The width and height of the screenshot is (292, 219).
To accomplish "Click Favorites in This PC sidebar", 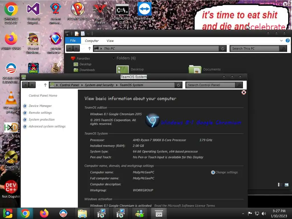I will (x=83, y=58).
